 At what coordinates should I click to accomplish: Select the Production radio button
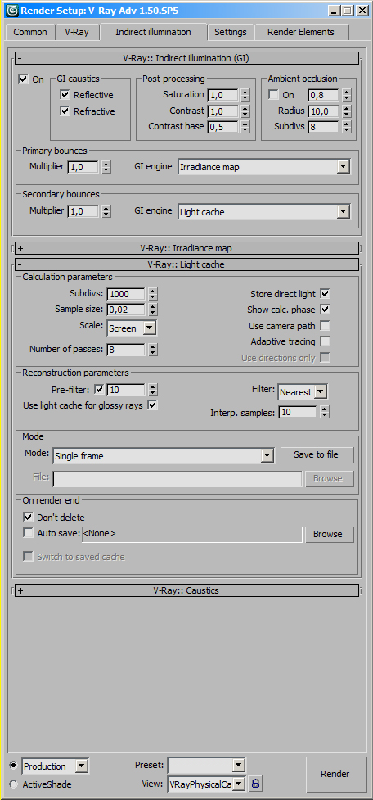[13, 766]
